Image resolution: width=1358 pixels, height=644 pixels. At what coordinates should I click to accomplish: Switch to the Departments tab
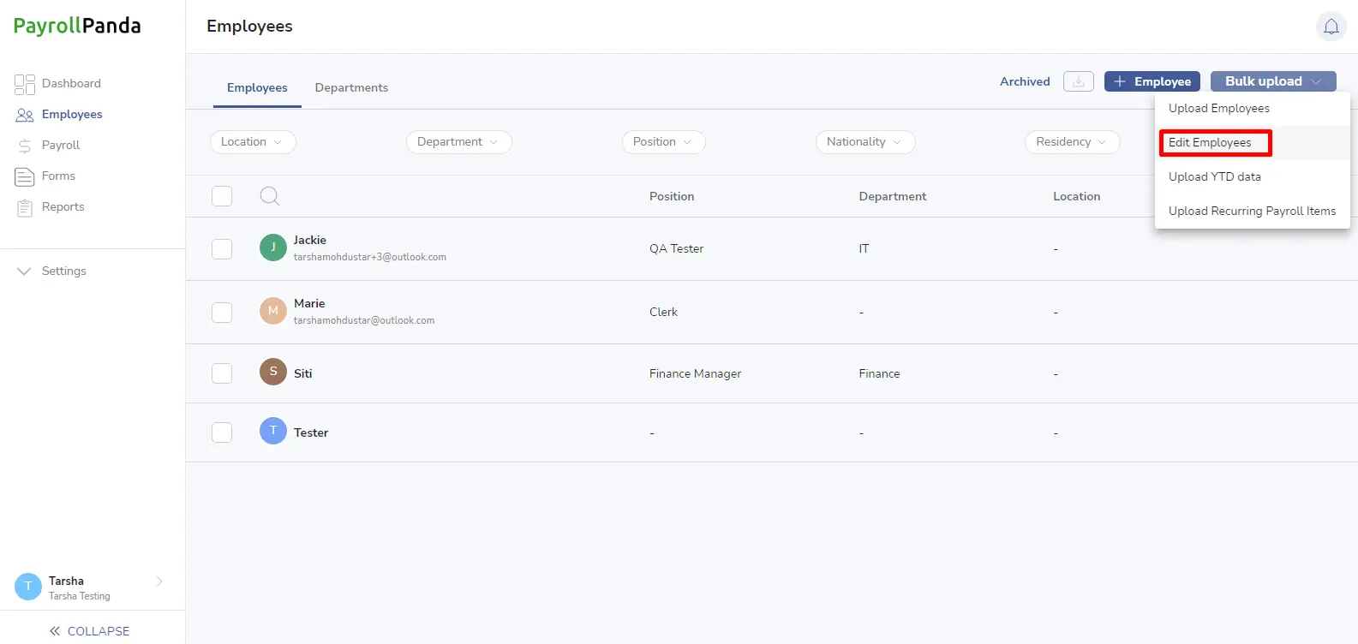[351, 87]
